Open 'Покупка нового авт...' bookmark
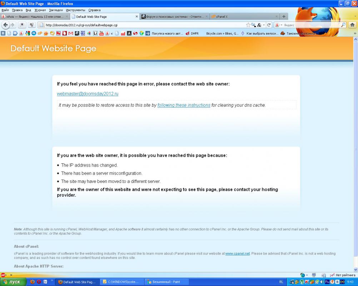This screenshot has width=358, height=286. coord(164,33)
